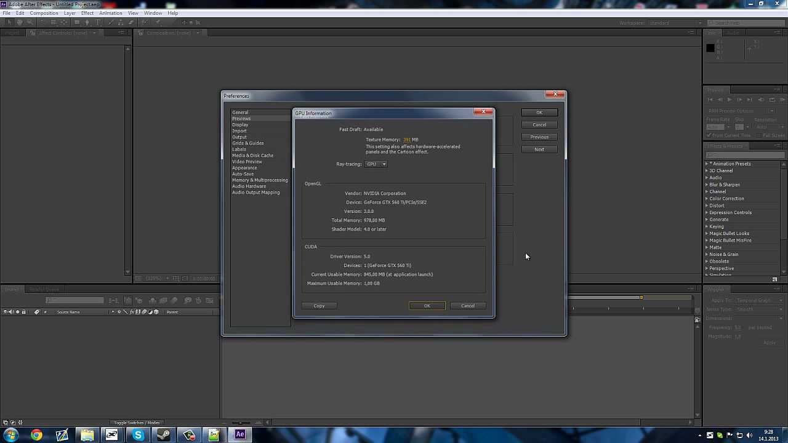The height and width of the screenshot is (443, 788).
Task: Tick Full Screen checkbox in Preview
Action: point(760,135)
